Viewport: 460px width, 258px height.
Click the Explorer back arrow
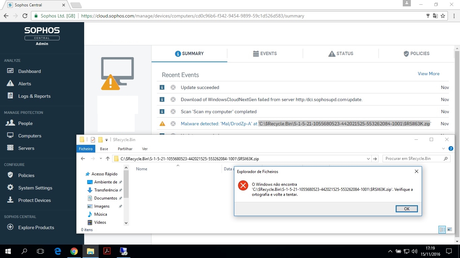[x=83, y=159]
